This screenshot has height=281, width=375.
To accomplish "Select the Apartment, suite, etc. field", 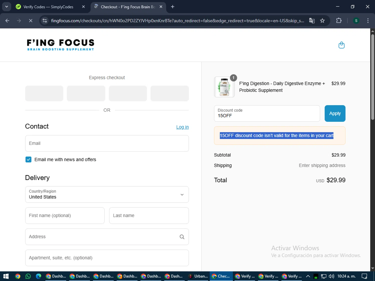I will pos(107,258).
